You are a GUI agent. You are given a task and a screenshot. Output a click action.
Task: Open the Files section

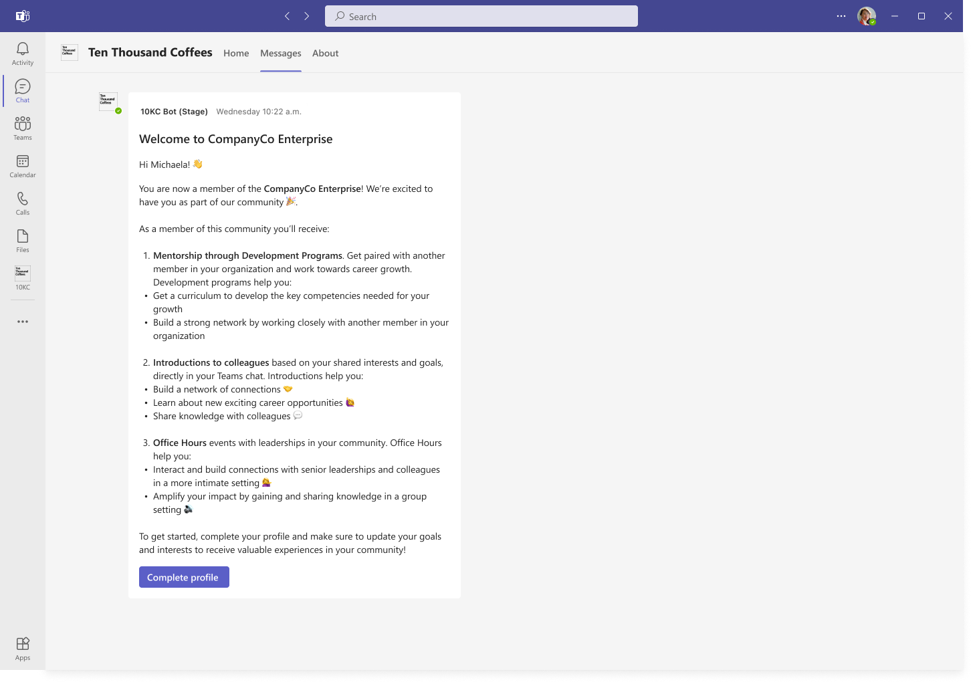pos(23,241)
